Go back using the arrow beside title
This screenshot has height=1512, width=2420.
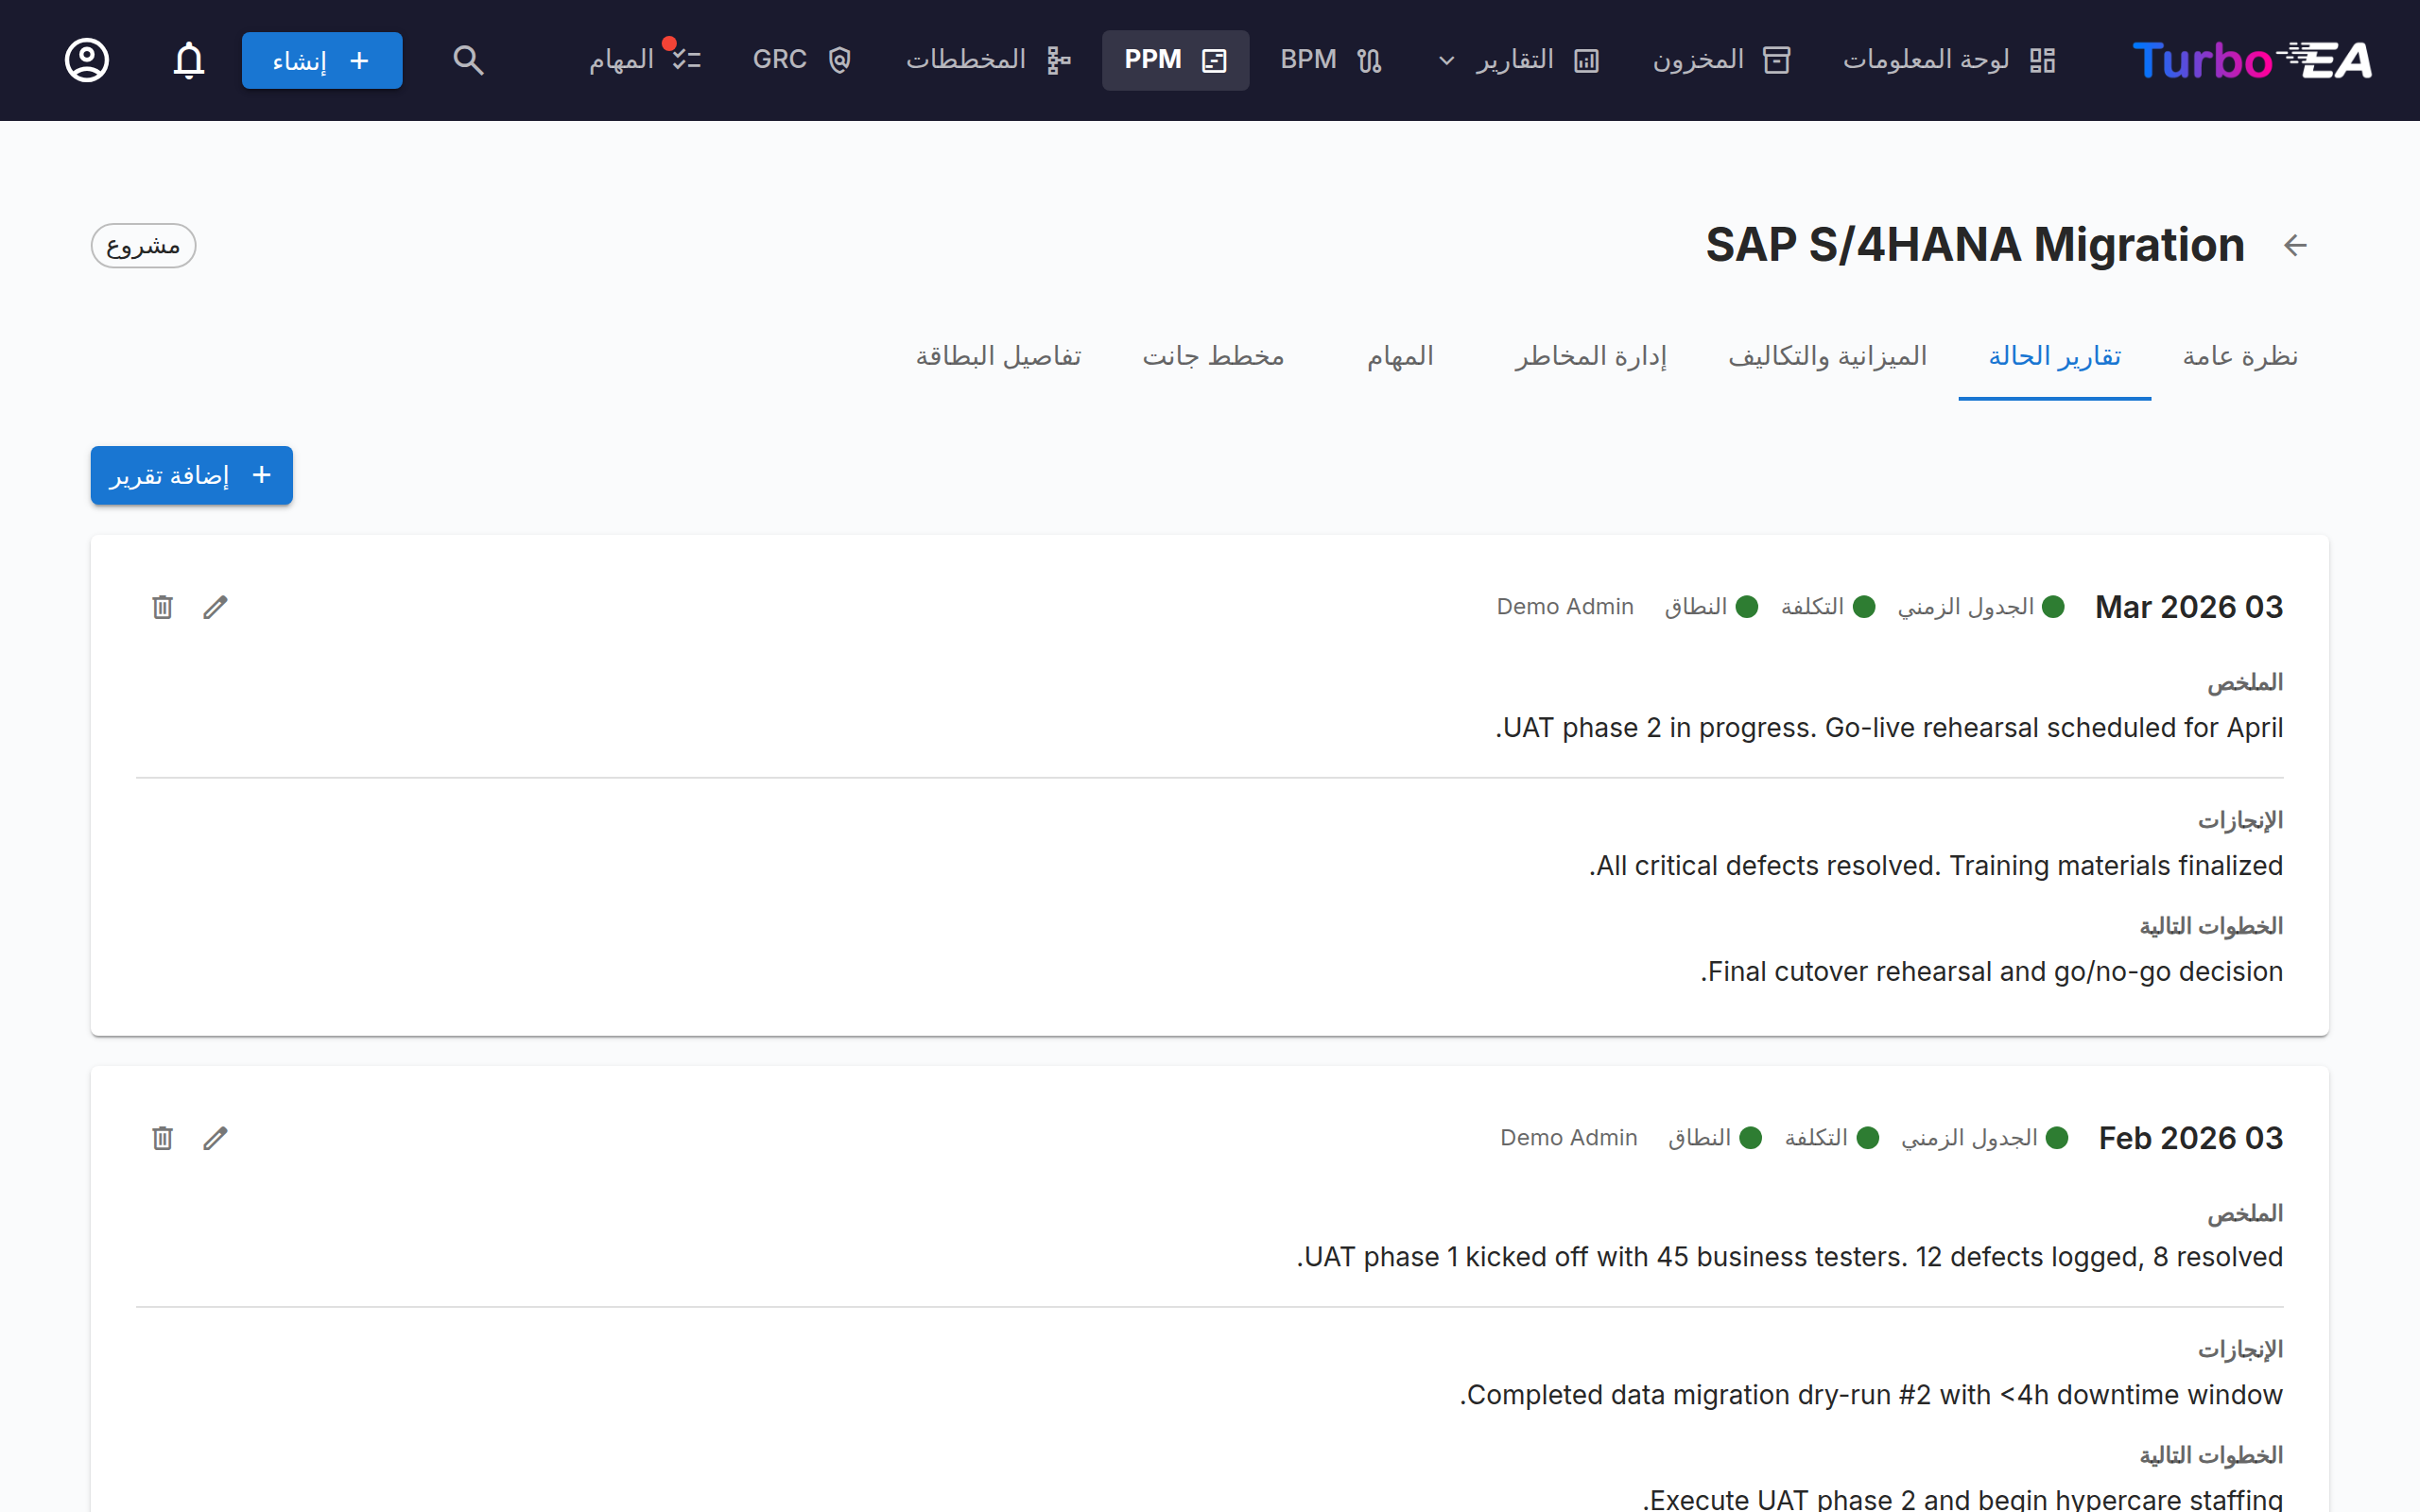(x=2295, y=245)
